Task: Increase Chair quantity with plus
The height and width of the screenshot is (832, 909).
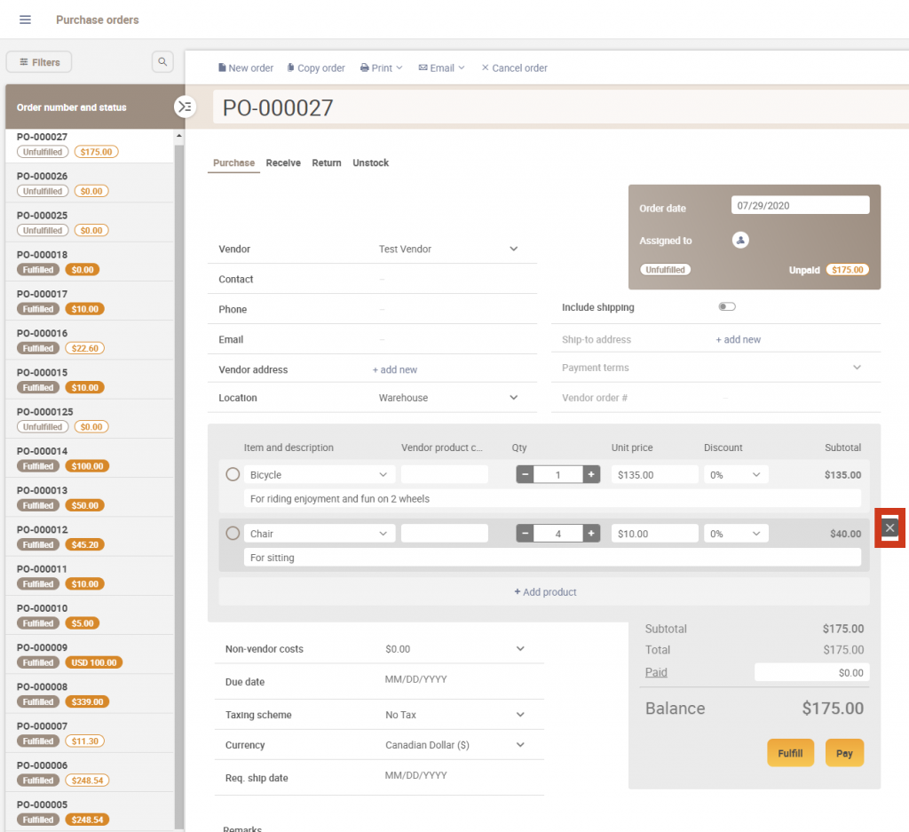Action: click(x=590, y=534)
